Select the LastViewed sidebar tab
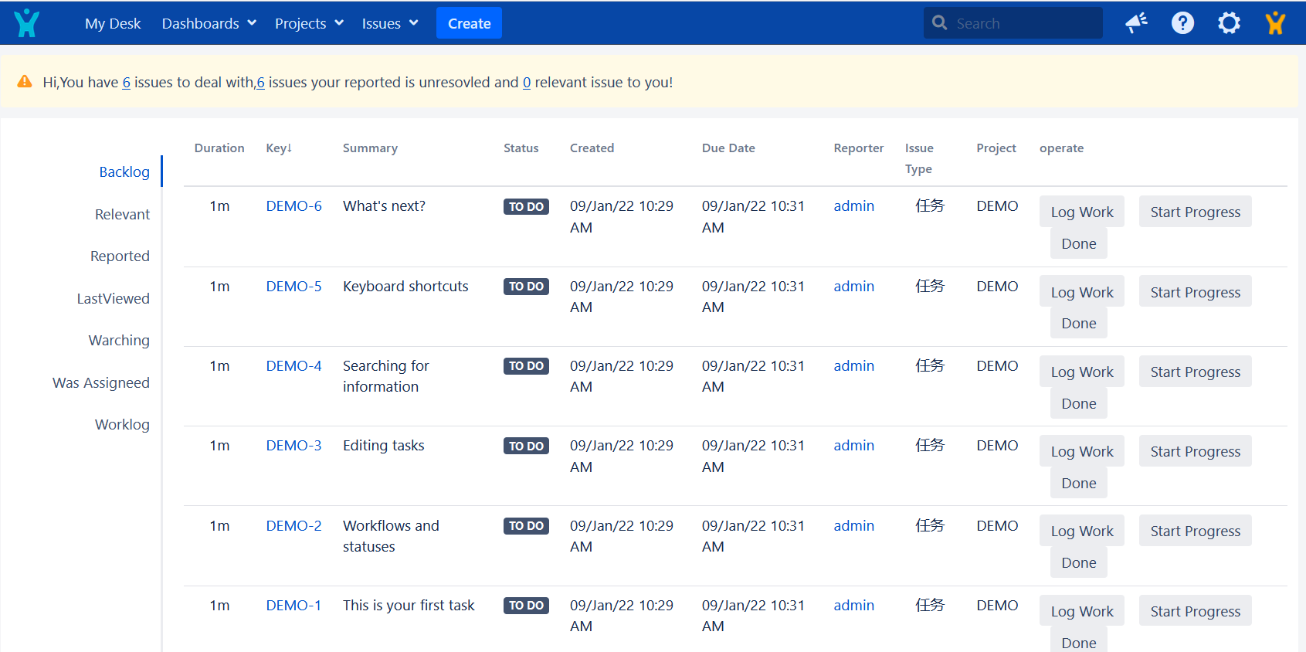Image resolution: width=1306 pixels, height=652 pixels. tap(113, 298)
